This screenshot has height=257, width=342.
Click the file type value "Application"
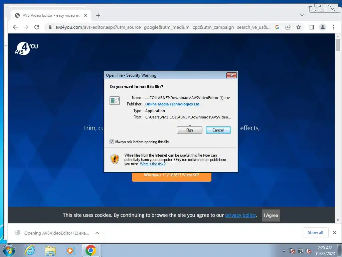[155, 111]
